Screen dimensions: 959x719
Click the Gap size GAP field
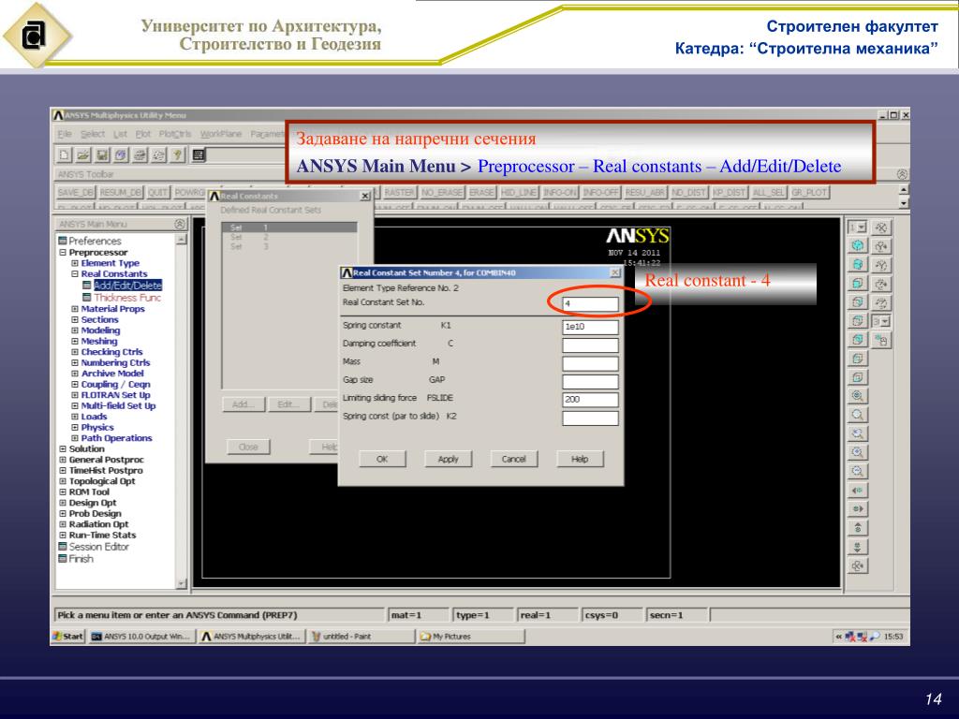coord(590,382)
